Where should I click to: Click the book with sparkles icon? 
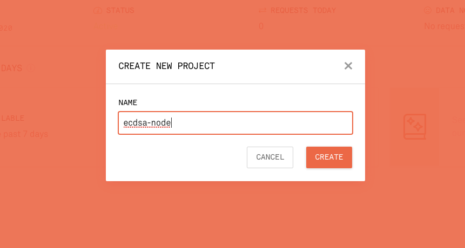[x=415, y=127]
